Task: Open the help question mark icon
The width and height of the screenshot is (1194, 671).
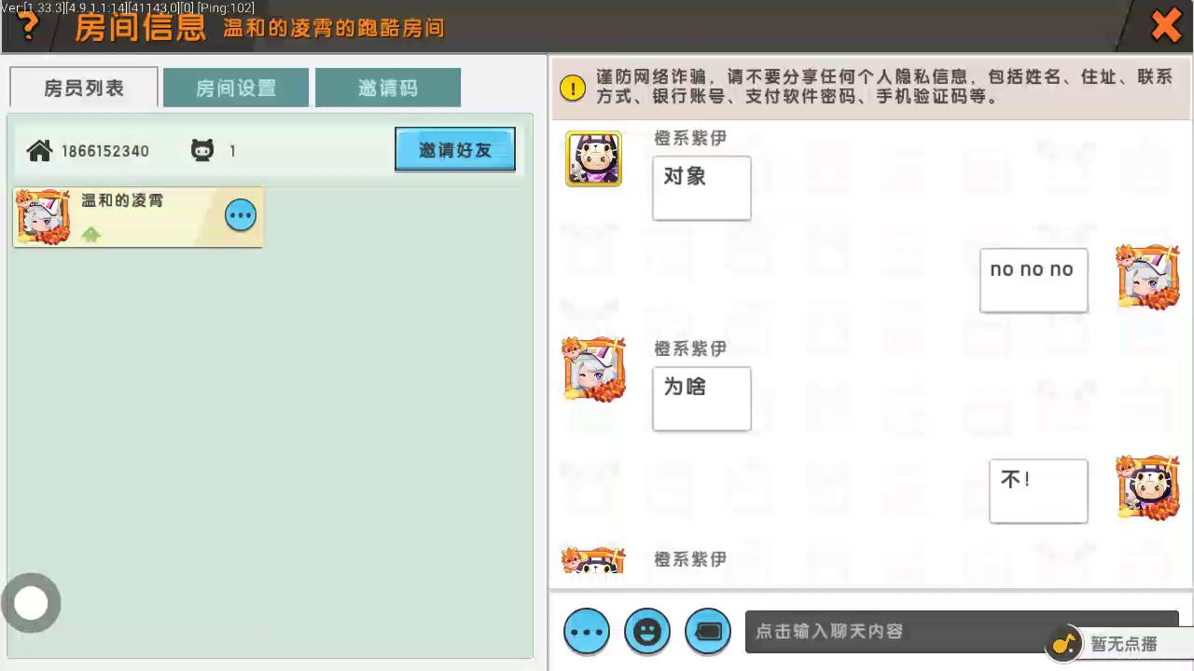Action: pos(29,27)
